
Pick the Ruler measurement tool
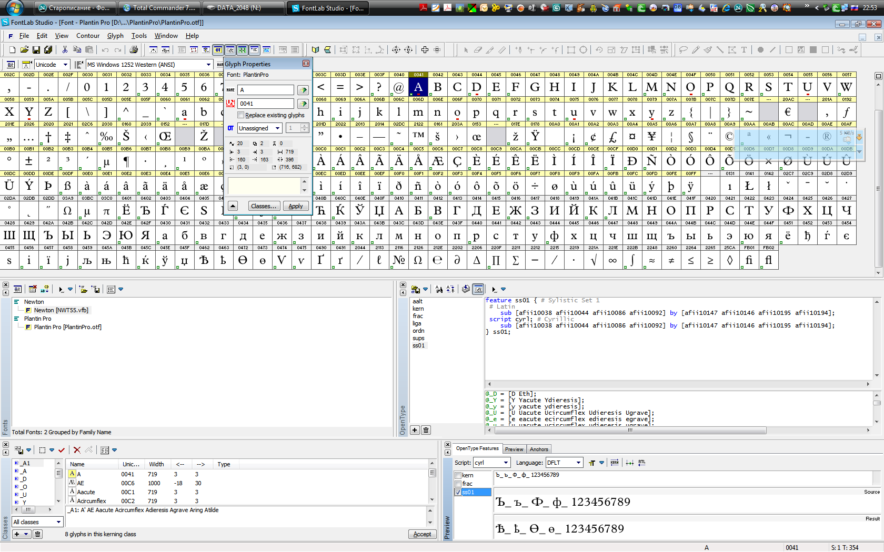(x=502, y=50)
